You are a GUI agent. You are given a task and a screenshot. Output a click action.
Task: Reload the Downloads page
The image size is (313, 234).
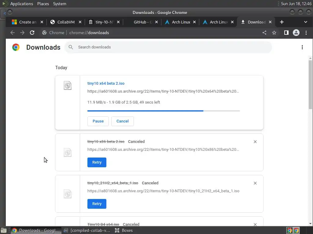pyautogui.click(x=32, y=33)
